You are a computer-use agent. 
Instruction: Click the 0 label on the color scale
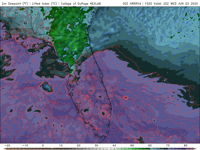tap(43, 145)
